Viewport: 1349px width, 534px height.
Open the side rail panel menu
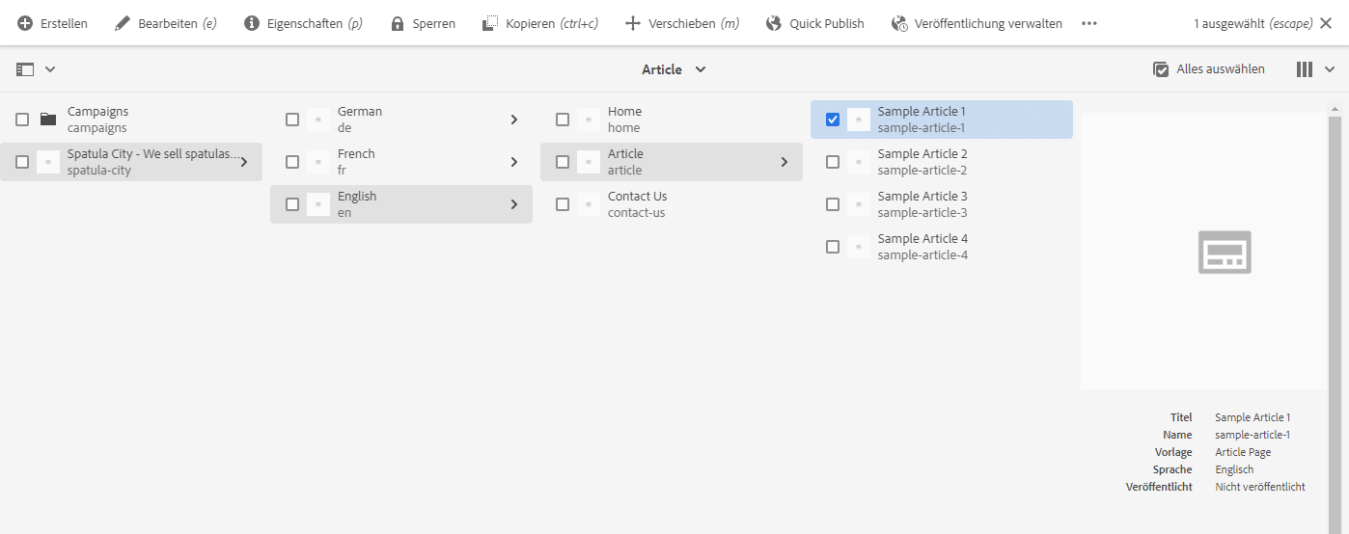pos(36,69)
